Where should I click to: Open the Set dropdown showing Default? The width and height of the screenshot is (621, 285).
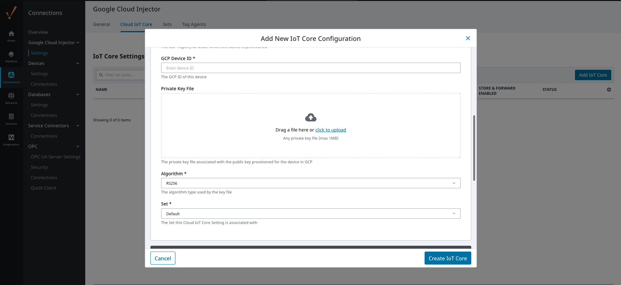pos(310,214)
